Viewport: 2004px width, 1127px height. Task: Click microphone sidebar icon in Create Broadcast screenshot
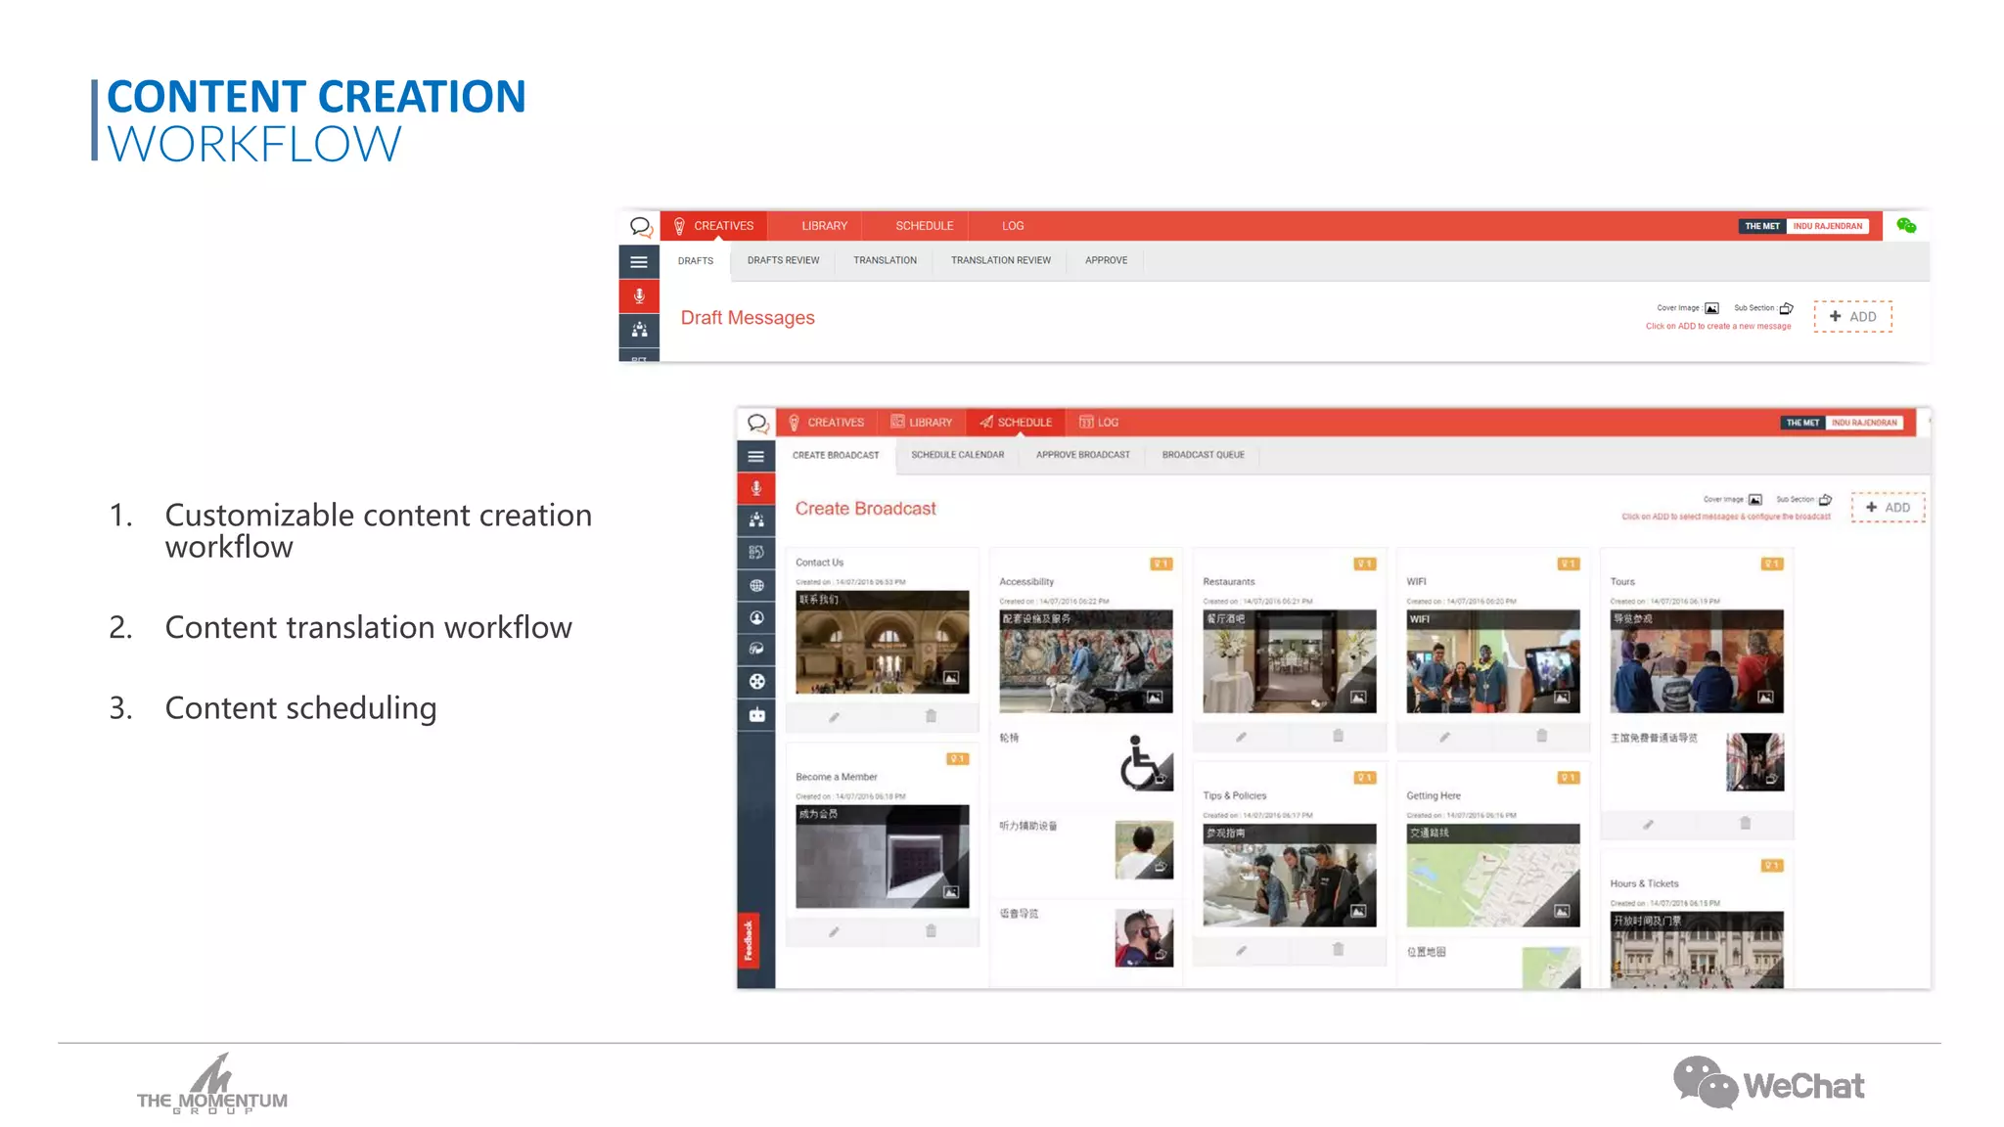[x=756, y=488]
